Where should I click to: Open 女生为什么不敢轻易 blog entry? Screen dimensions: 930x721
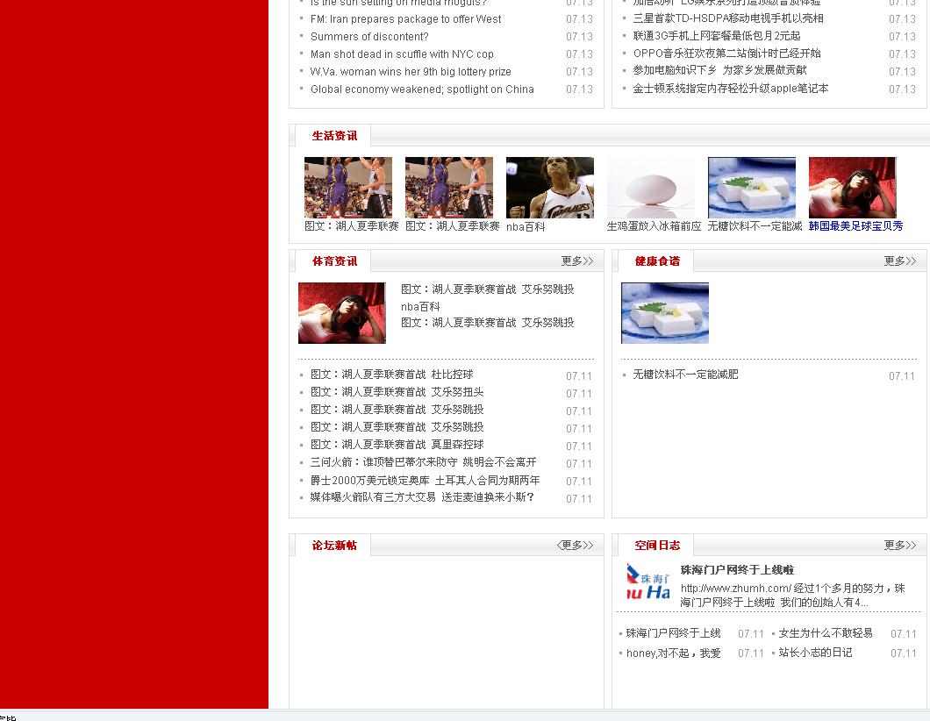point(826,633)
